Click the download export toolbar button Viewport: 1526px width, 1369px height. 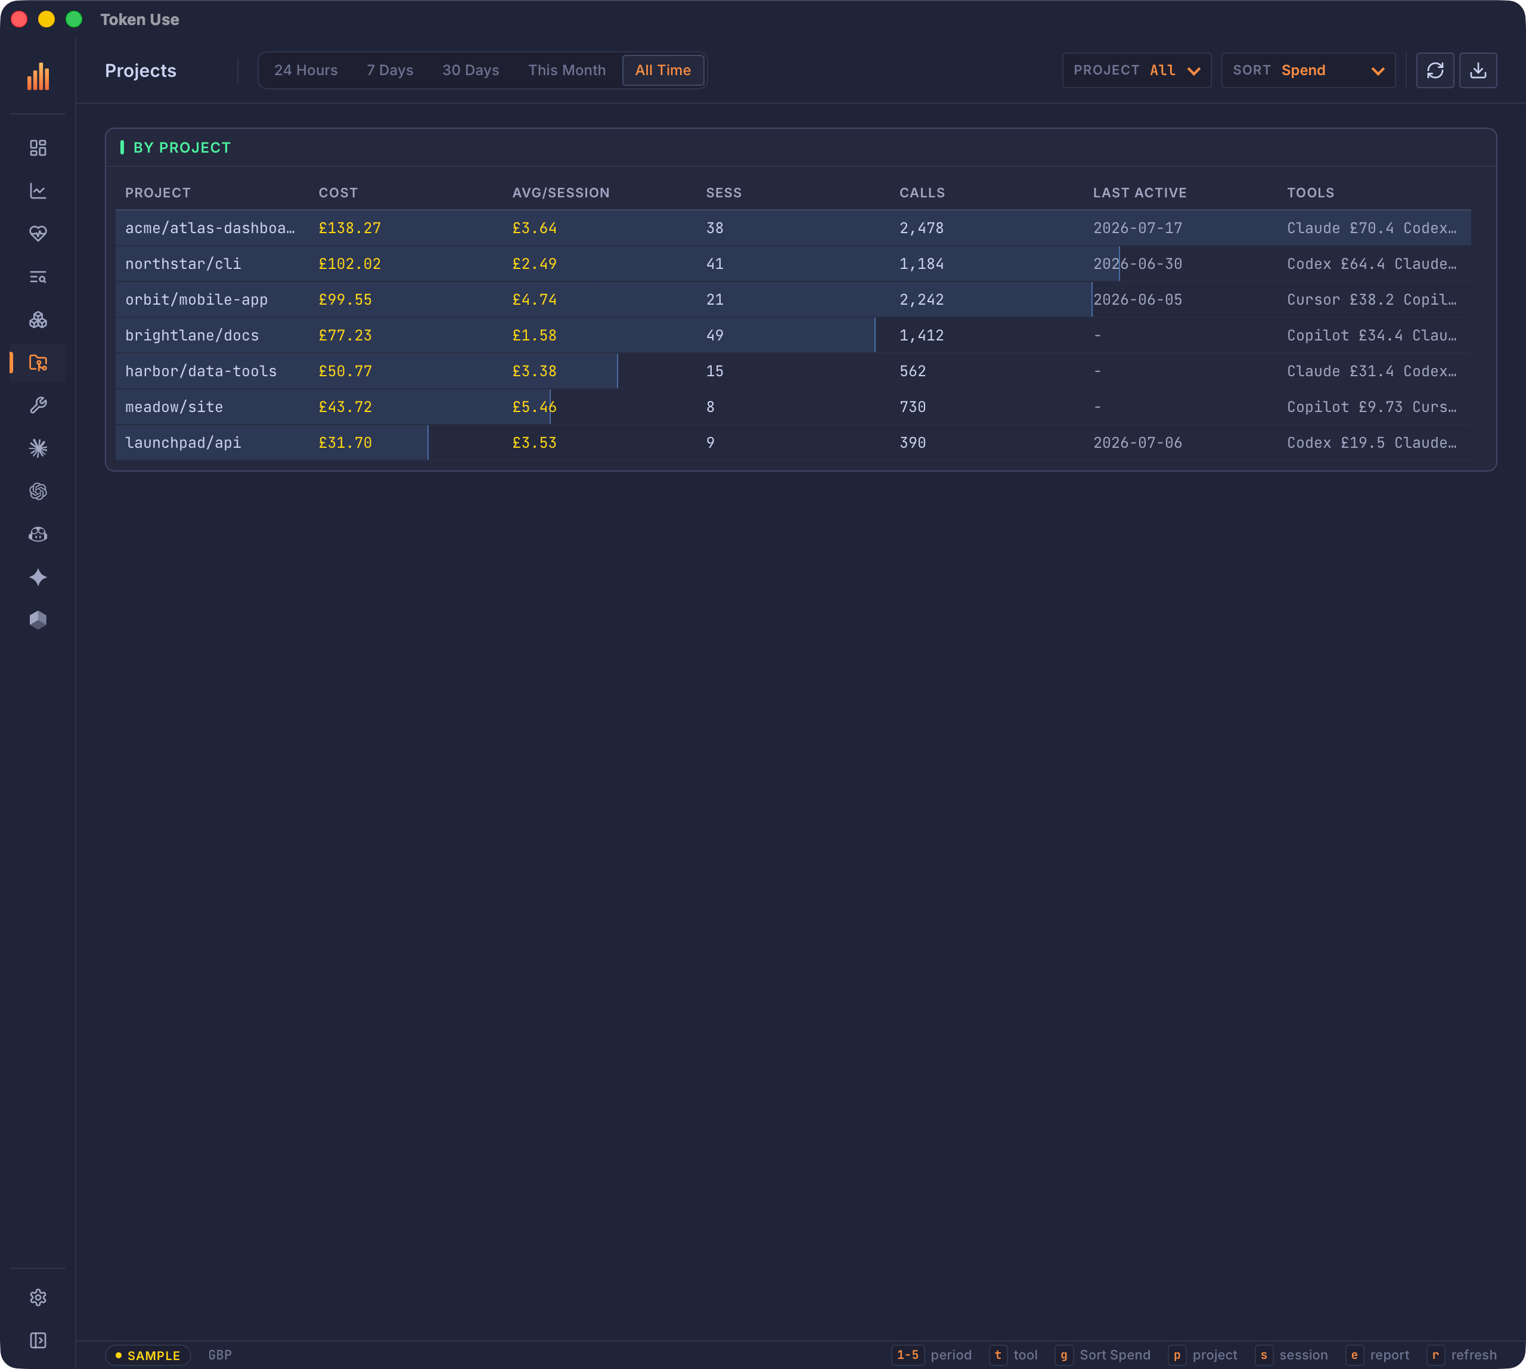pos(1478,70)
